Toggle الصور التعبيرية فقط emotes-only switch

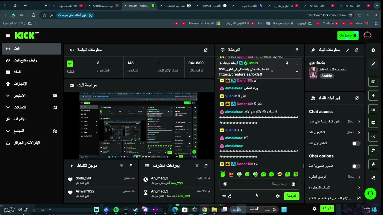356,166
